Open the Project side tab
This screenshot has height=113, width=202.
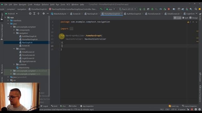[x=2, y=16]
